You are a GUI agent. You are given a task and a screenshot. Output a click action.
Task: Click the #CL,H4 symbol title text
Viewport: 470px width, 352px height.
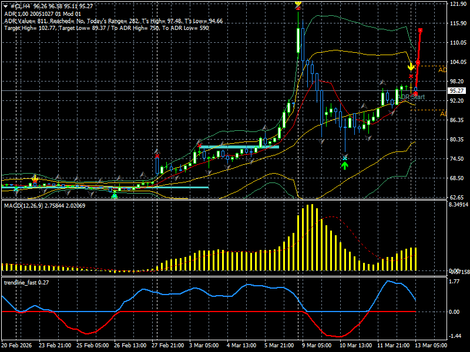(x=20, y=6)
